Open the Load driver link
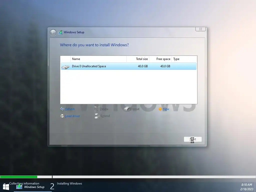The image size is (256, 192). point(72,116)
